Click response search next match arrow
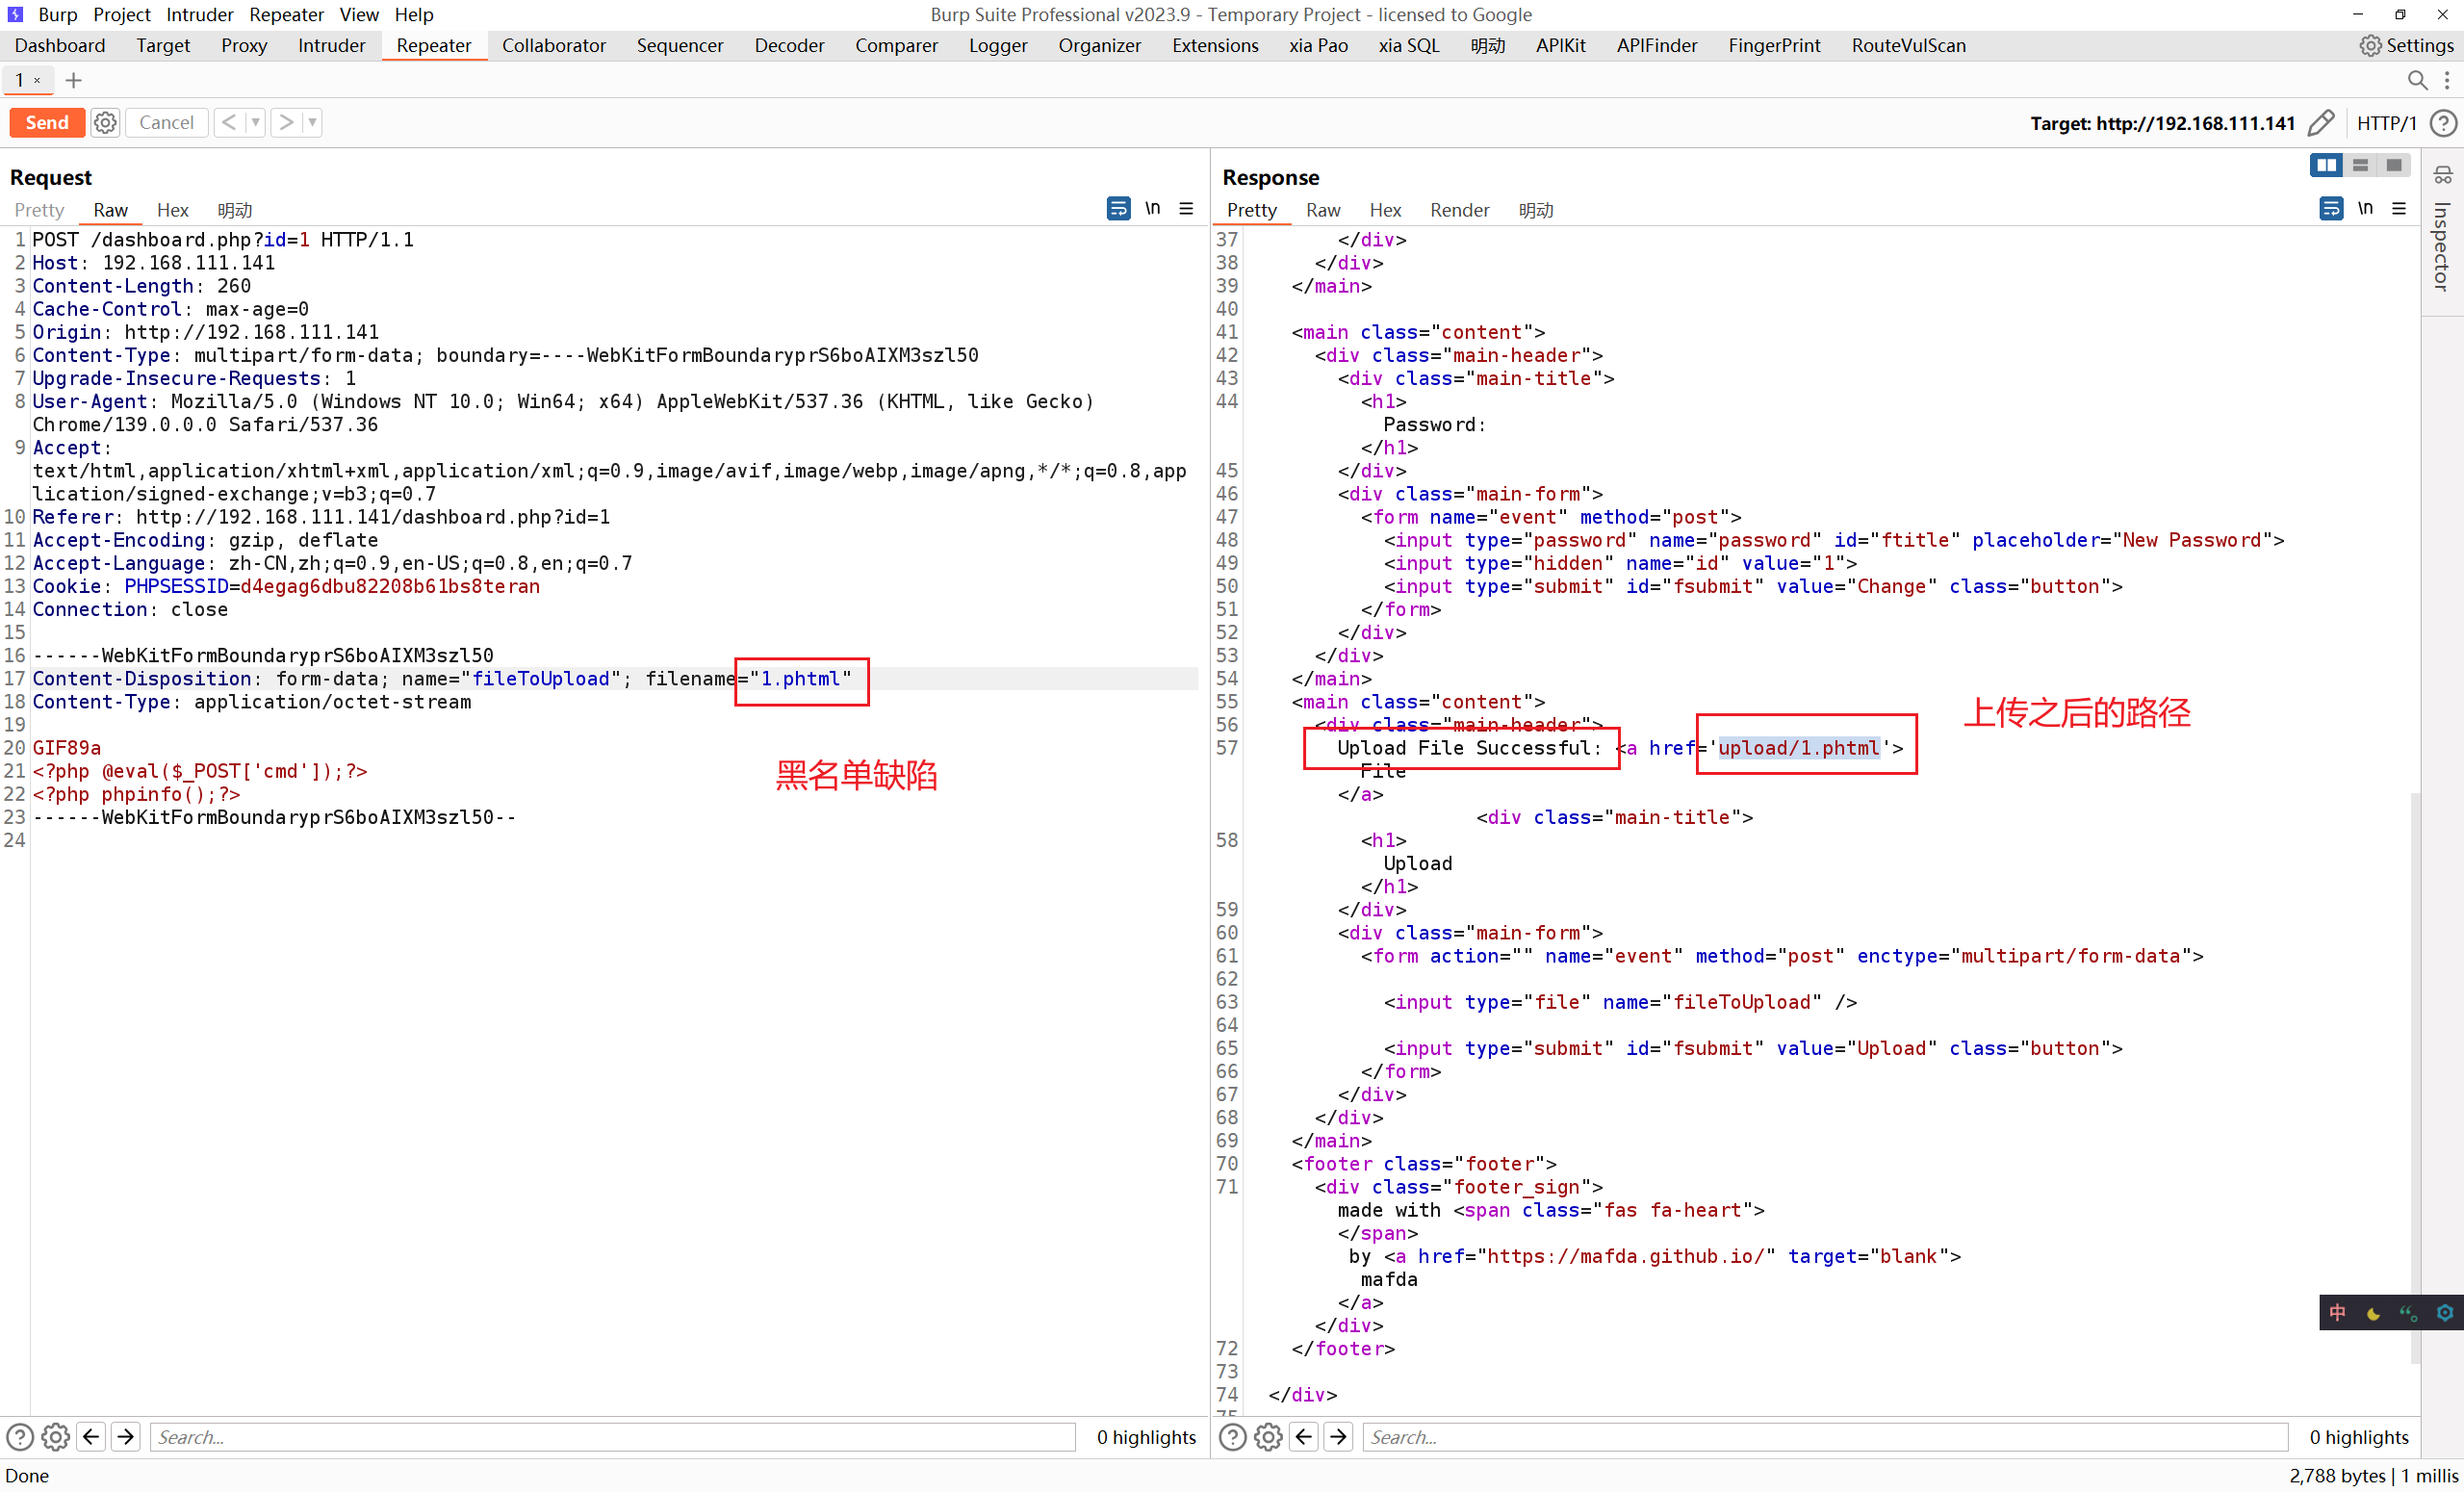Screen dimensions: 2464x1492 pos(1338,1437)
